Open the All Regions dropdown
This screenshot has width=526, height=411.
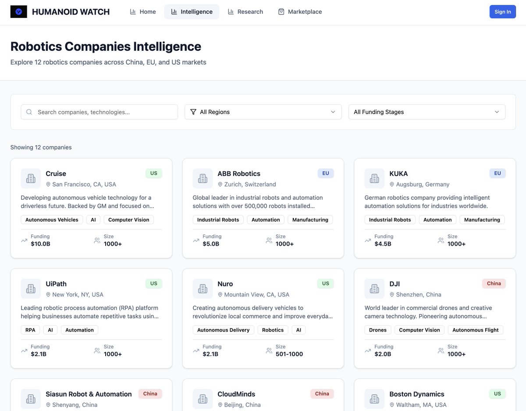(263, 112)
